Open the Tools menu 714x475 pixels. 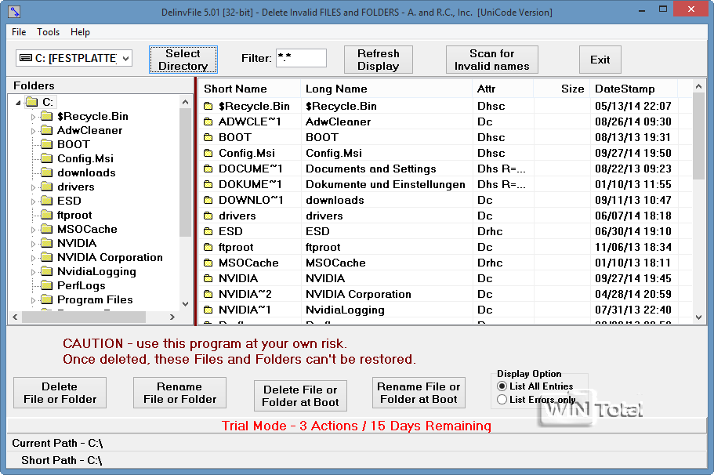pyautogui.click(x=49, y=32)
